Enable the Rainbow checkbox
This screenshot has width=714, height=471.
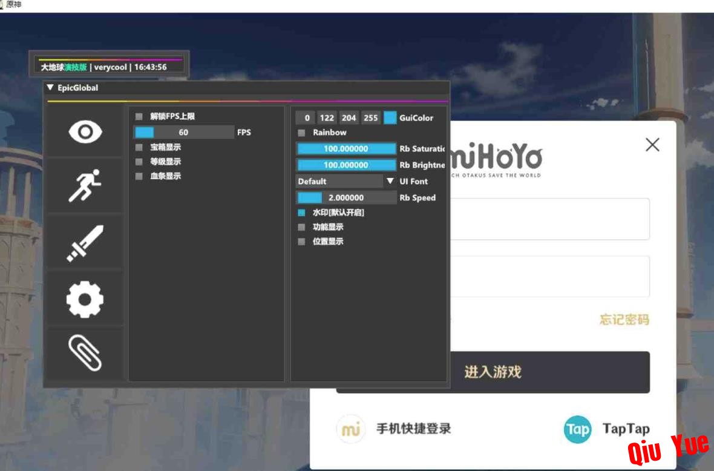[301, 133]
